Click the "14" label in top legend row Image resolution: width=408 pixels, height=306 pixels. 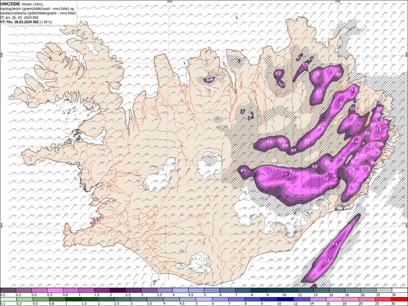coord(316,295)
